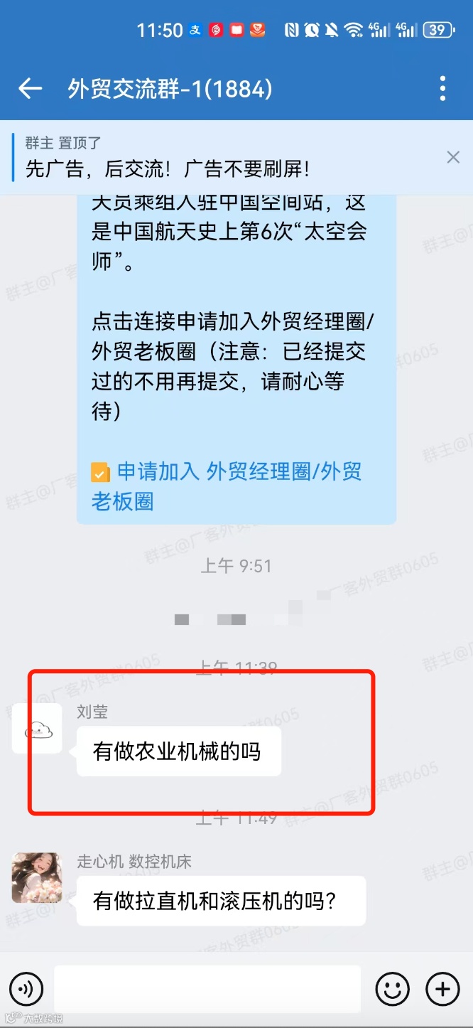Tap the sender name 走心机 数控机床
This screenshot has width=473, height=1028.
point(134,861)
